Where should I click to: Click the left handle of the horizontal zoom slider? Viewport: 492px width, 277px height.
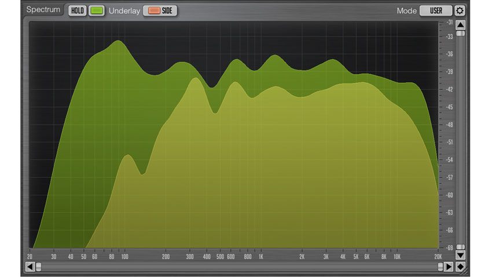click(x=38, y=267)
